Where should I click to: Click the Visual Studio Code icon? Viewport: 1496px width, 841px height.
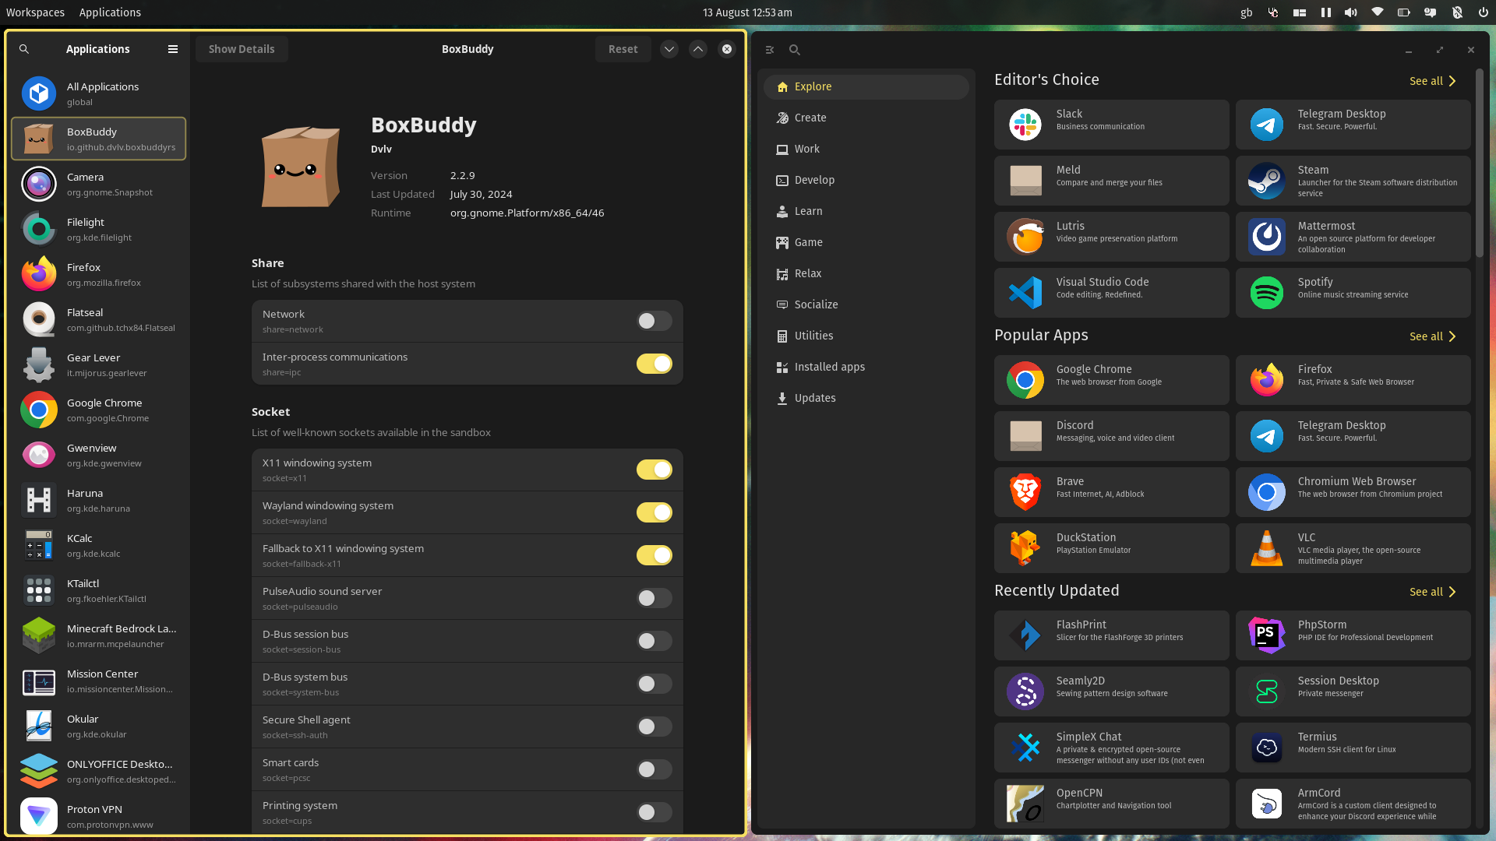(1025, 293)
